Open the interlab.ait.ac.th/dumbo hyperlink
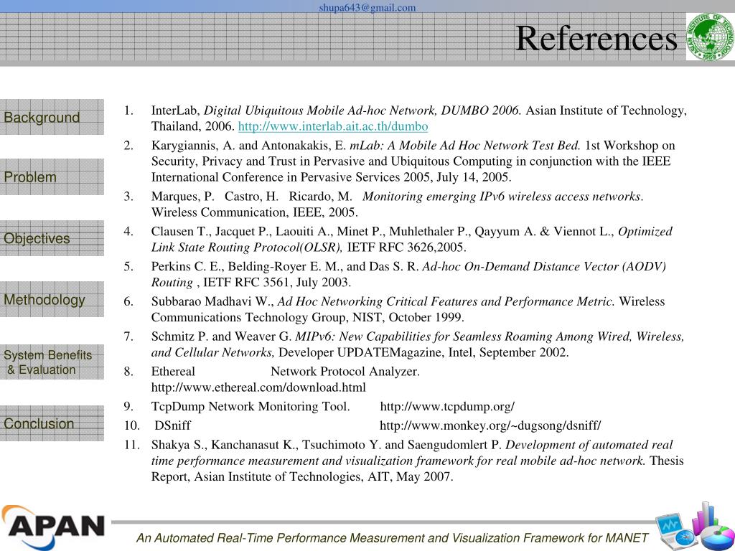Screen dimensions: 735x551 coord(333,126)
